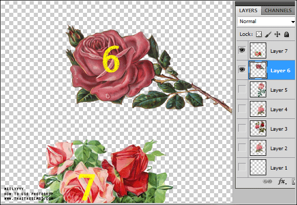297x205 pixels.
Task: Click the lock transparent pixels icon
Action: click(x=259, y=34)
